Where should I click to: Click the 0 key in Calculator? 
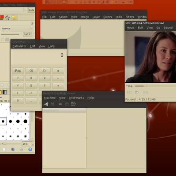point(18,101)
